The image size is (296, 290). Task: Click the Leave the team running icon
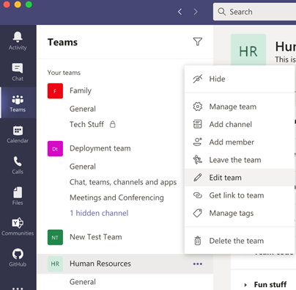[x=198, y=159]
